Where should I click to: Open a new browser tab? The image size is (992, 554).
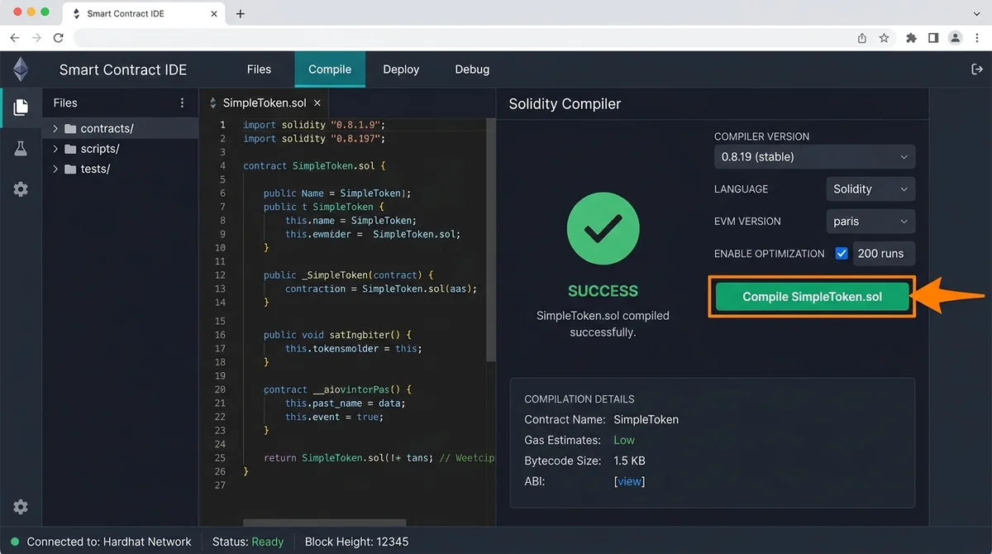point(241,14)
